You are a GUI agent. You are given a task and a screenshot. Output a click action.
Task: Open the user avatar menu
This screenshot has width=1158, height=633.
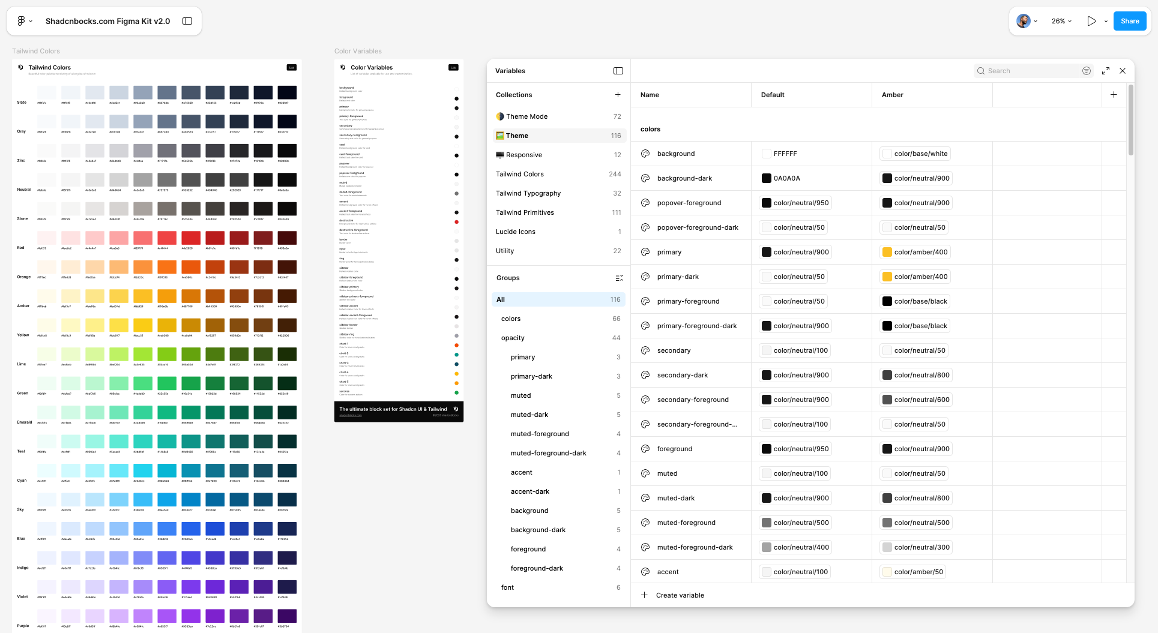click(1027, 21)
